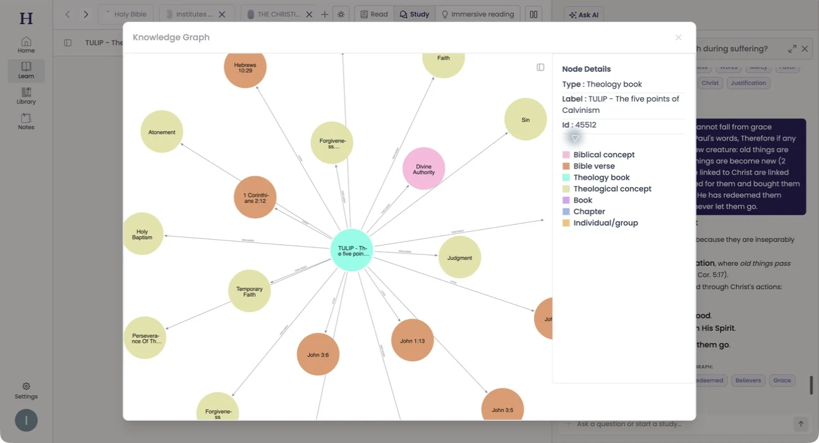Select the Holy Baptism node

pyautogui.click(x=142, y=234)
